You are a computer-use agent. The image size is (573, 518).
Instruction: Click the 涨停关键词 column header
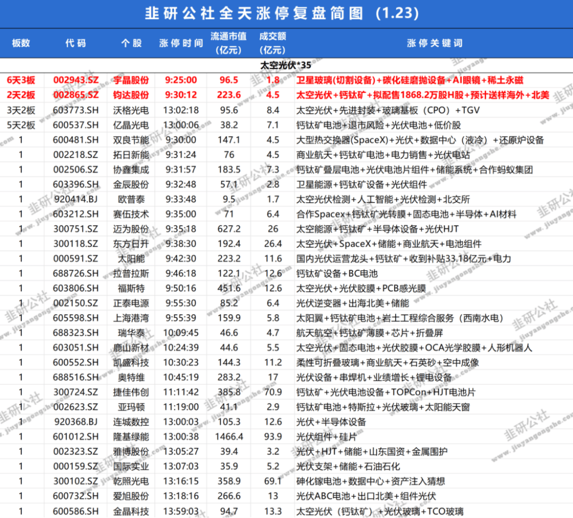pyautogui.click(x=434, y=44)
